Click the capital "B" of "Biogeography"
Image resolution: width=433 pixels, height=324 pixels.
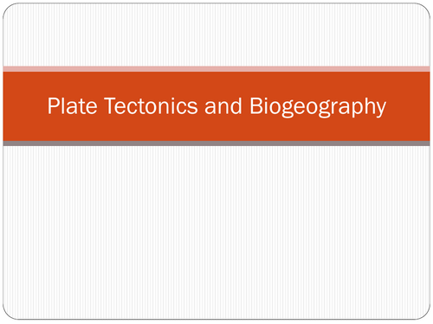point(255,105)
